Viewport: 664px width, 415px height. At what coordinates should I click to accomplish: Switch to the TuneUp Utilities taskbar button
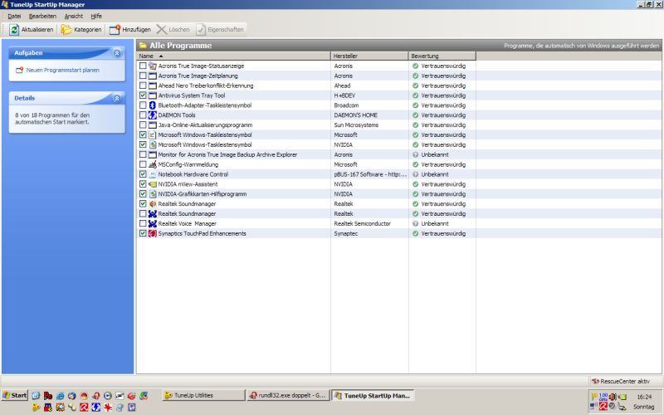203,396
